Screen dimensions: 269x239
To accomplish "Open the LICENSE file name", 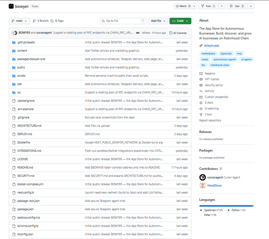I will 23,159.
